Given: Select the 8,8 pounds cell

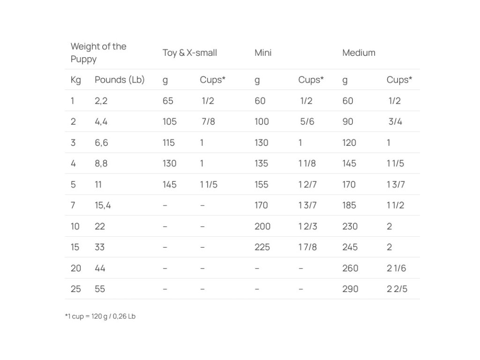Looking at the screenshot, I should 101,164.
